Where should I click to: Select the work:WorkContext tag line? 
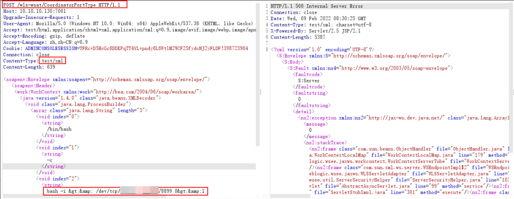[x=108, y=92]
